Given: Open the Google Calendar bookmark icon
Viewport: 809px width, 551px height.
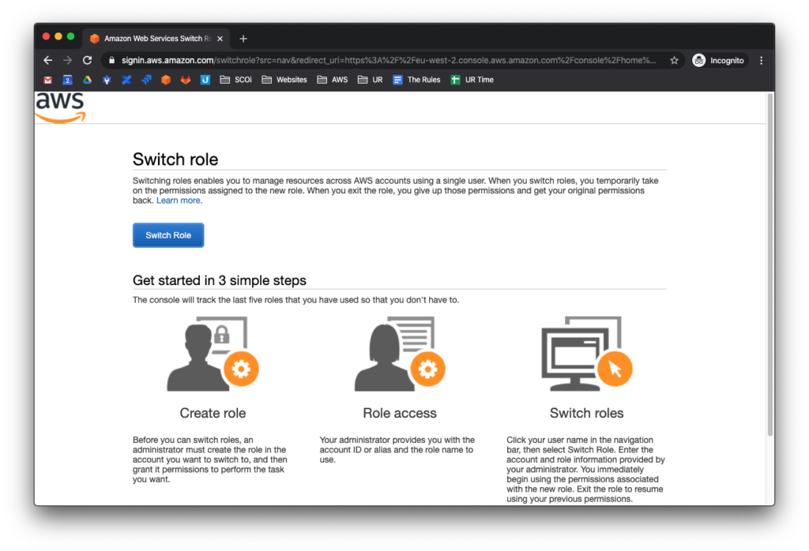Looking at the screenshot, I should tap(67, 80).
